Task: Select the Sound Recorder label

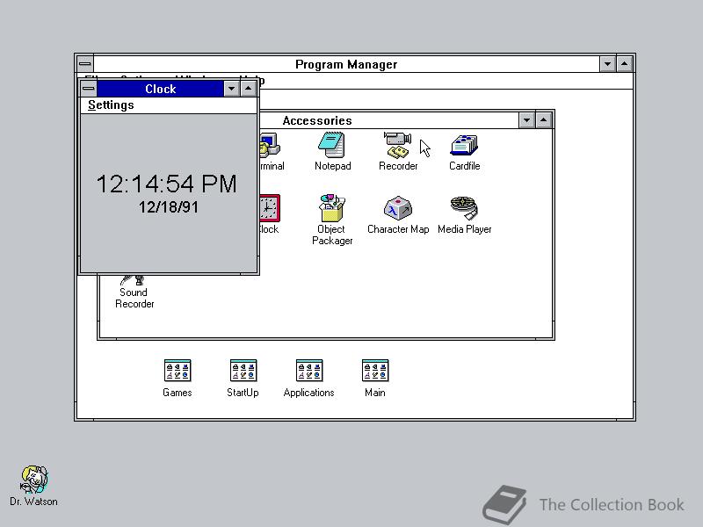Action: pos(134,298)
